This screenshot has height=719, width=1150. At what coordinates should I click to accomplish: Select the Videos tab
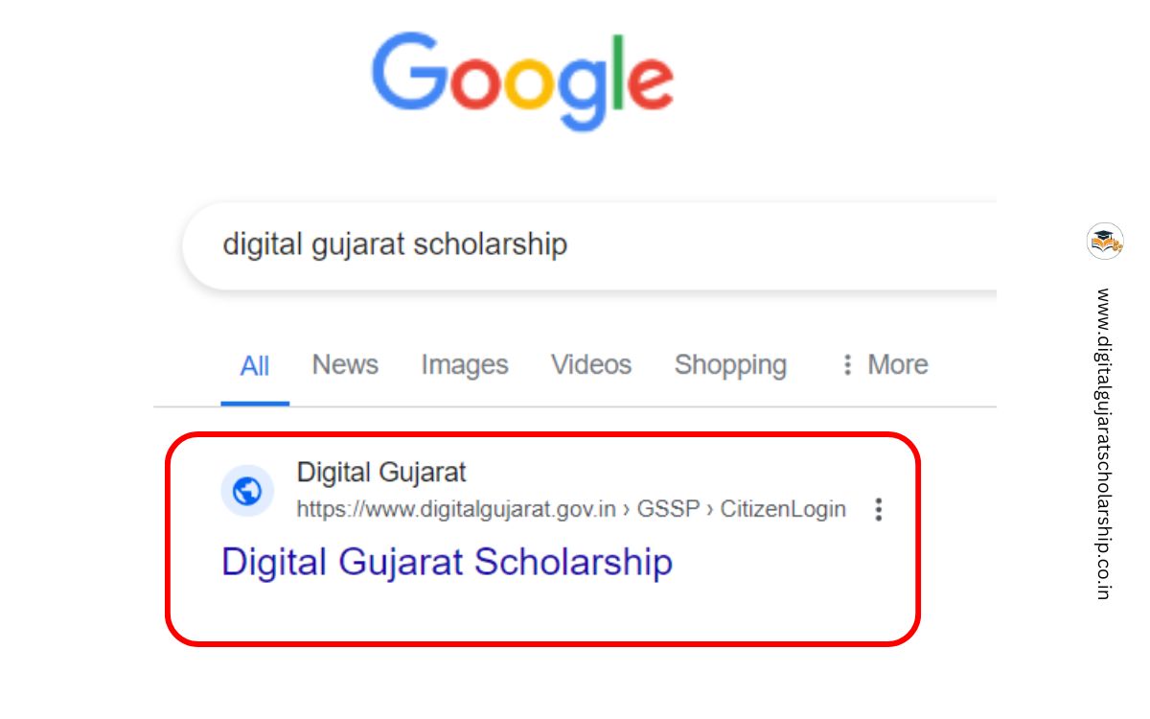[x=590, y=364]
